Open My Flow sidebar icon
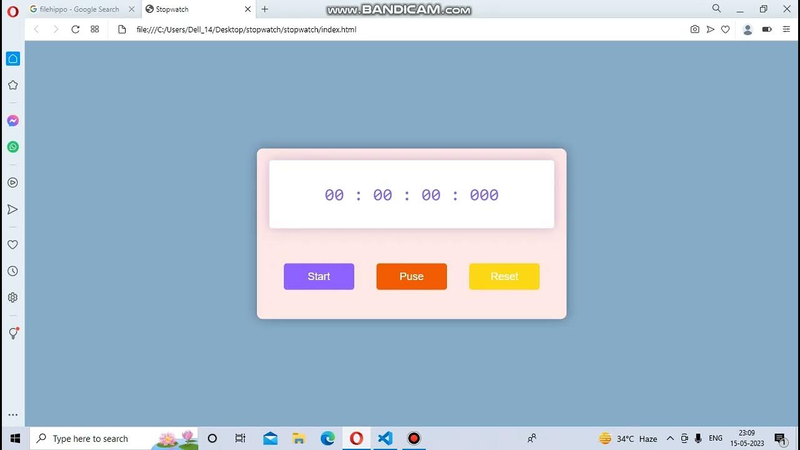800x450 pixels. 12,209
